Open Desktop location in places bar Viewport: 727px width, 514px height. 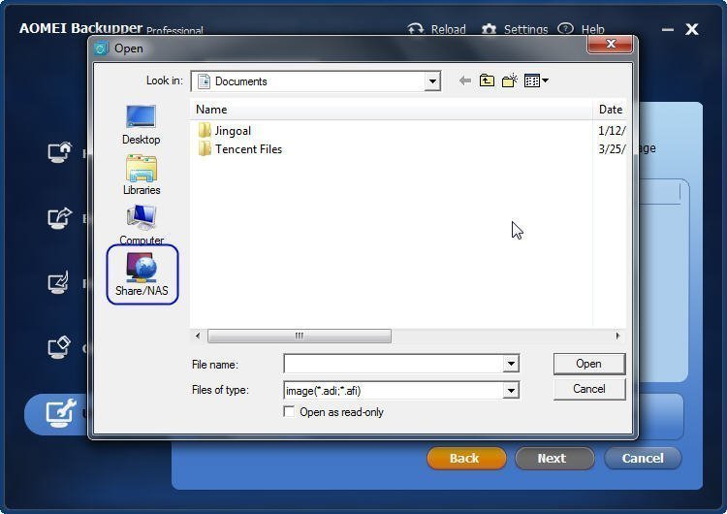tap(141, 125)
